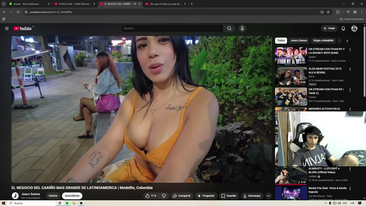Click the Descargar button
This screenshot has width=366, height=206.
[252, 196]
